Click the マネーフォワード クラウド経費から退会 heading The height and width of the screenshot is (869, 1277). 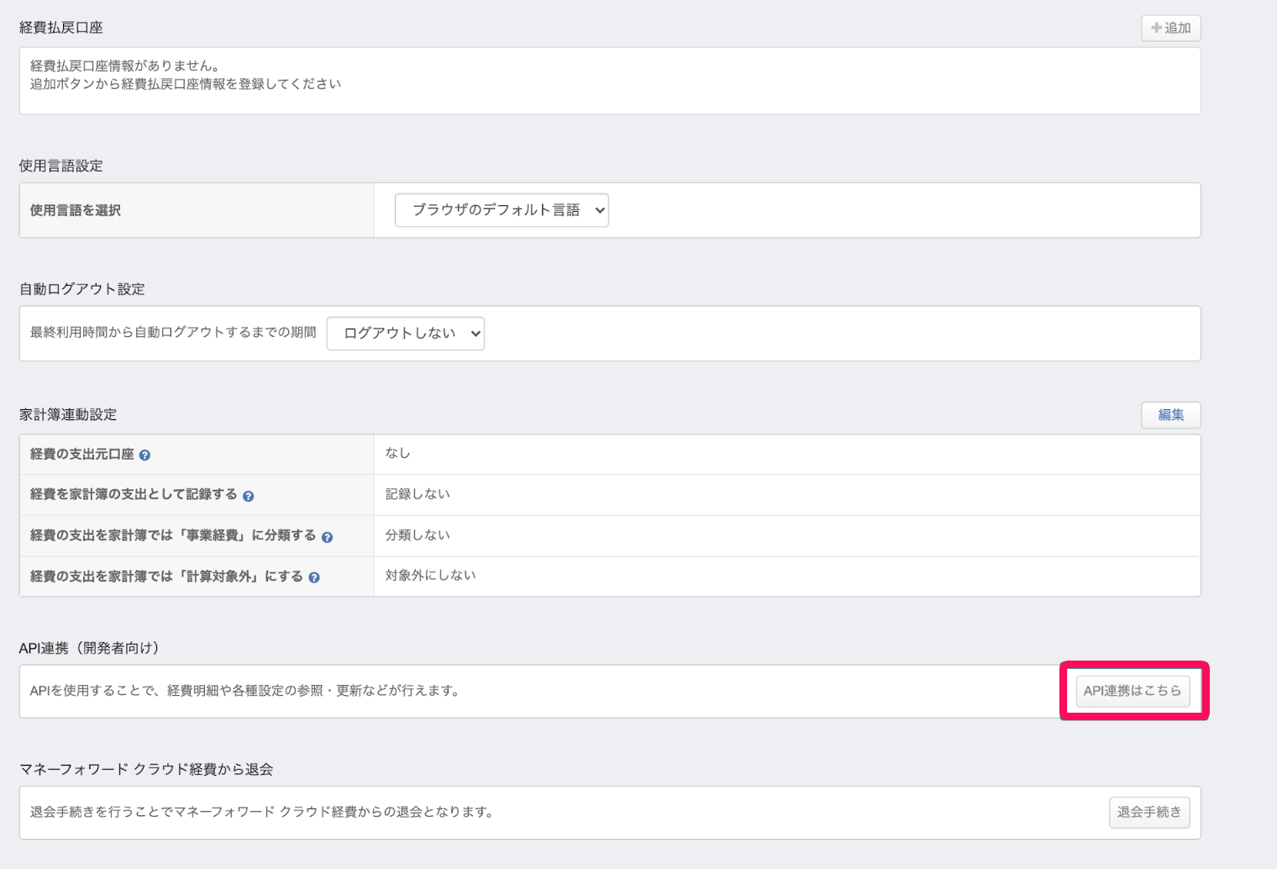point(146,770)
